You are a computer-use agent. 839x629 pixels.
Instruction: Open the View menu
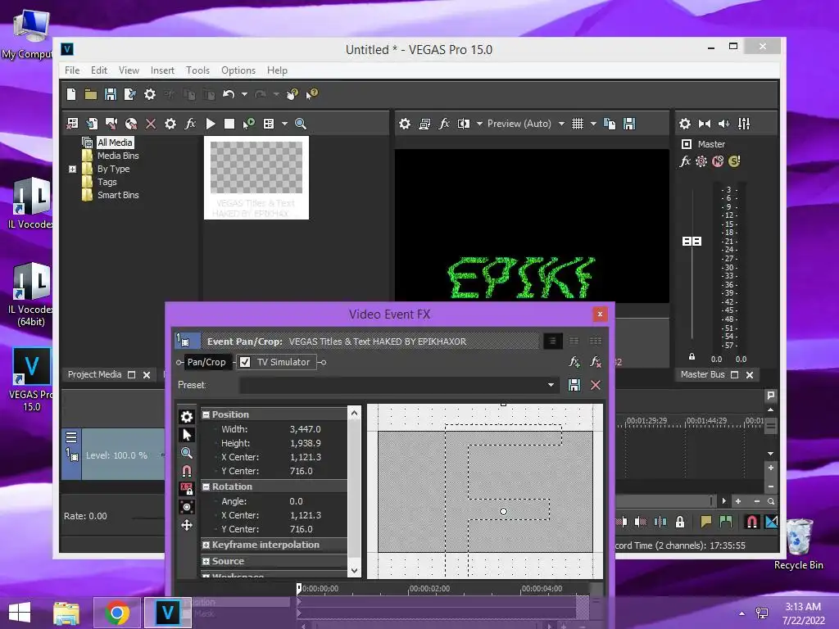tap(129, 70)
